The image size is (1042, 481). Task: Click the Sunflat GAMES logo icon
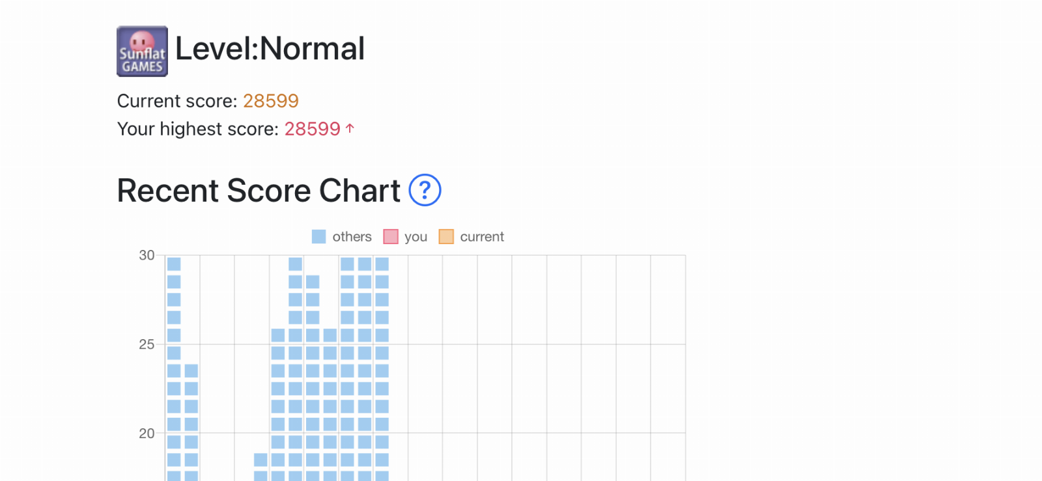142,51
